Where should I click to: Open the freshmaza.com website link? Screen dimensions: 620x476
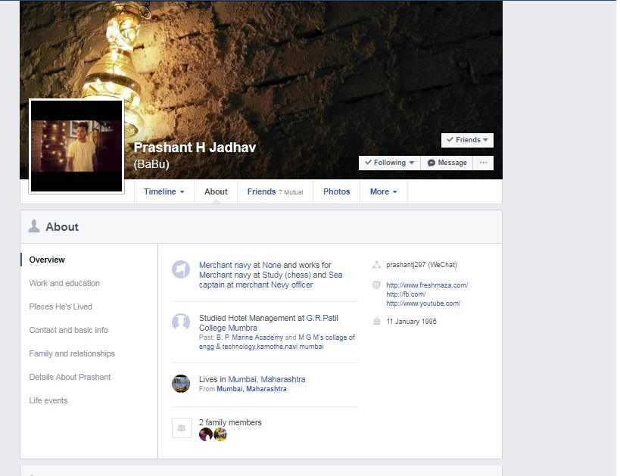(427, 285)
